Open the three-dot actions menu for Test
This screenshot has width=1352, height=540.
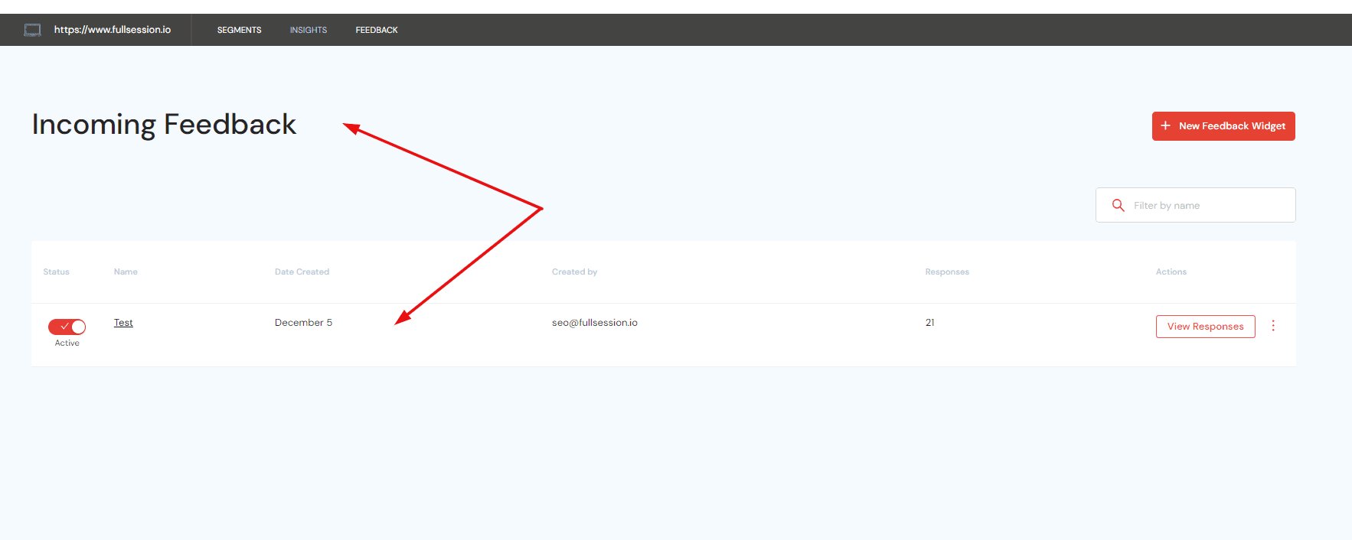(x=1273, y=326)
